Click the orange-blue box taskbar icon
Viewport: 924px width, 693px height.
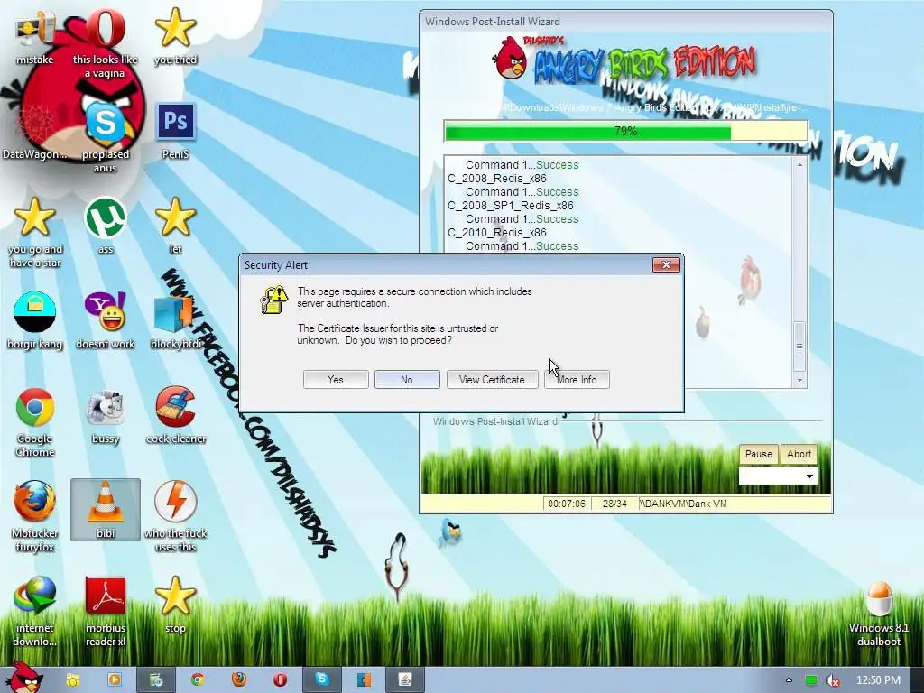(364, 680)
